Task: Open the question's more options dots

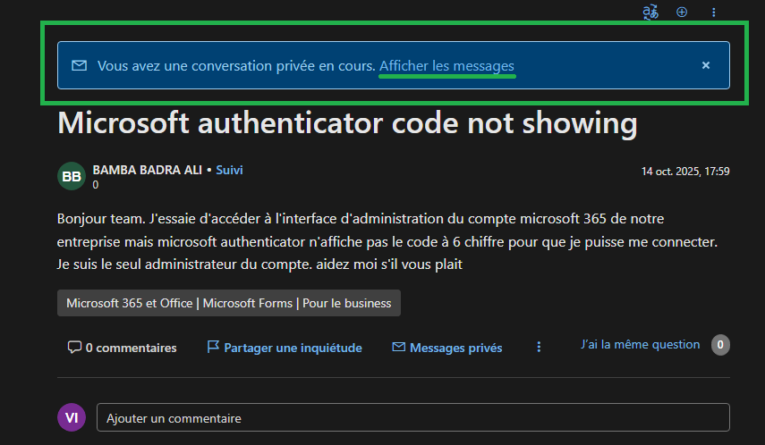Action: pyautogui.click(x=539, y=347)
